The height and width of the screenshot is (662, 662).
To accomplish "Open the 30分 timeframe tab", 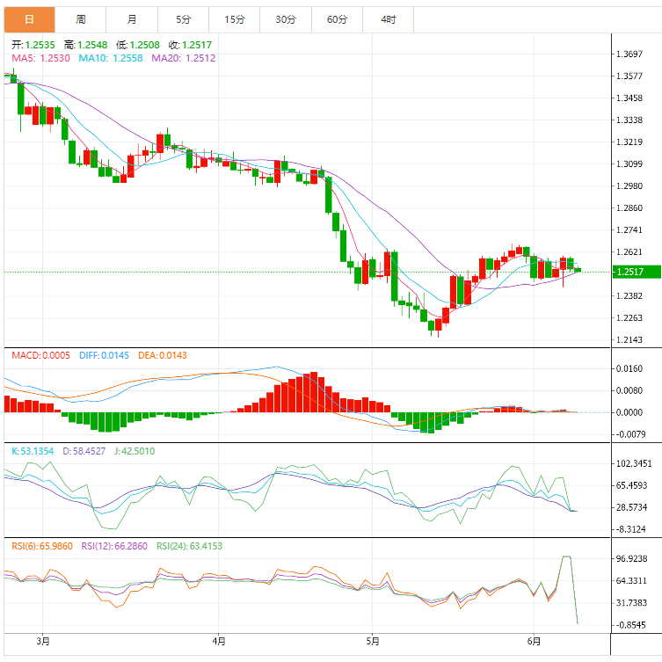I will click(286, 19).
